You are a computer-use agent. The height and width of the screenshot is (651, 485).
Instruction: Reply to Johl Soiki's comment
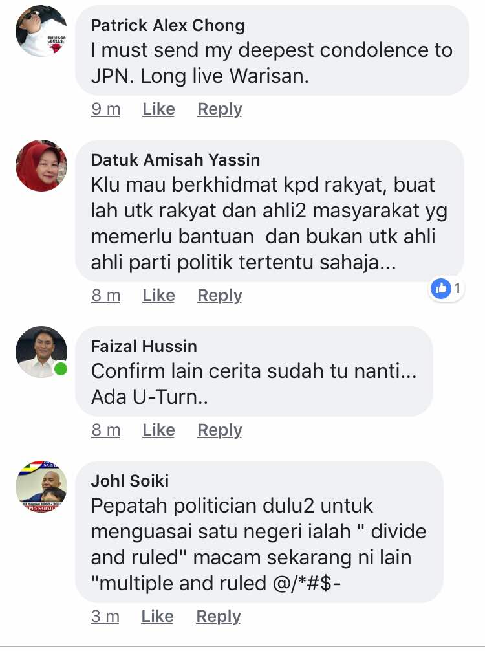tap(218, 617)
